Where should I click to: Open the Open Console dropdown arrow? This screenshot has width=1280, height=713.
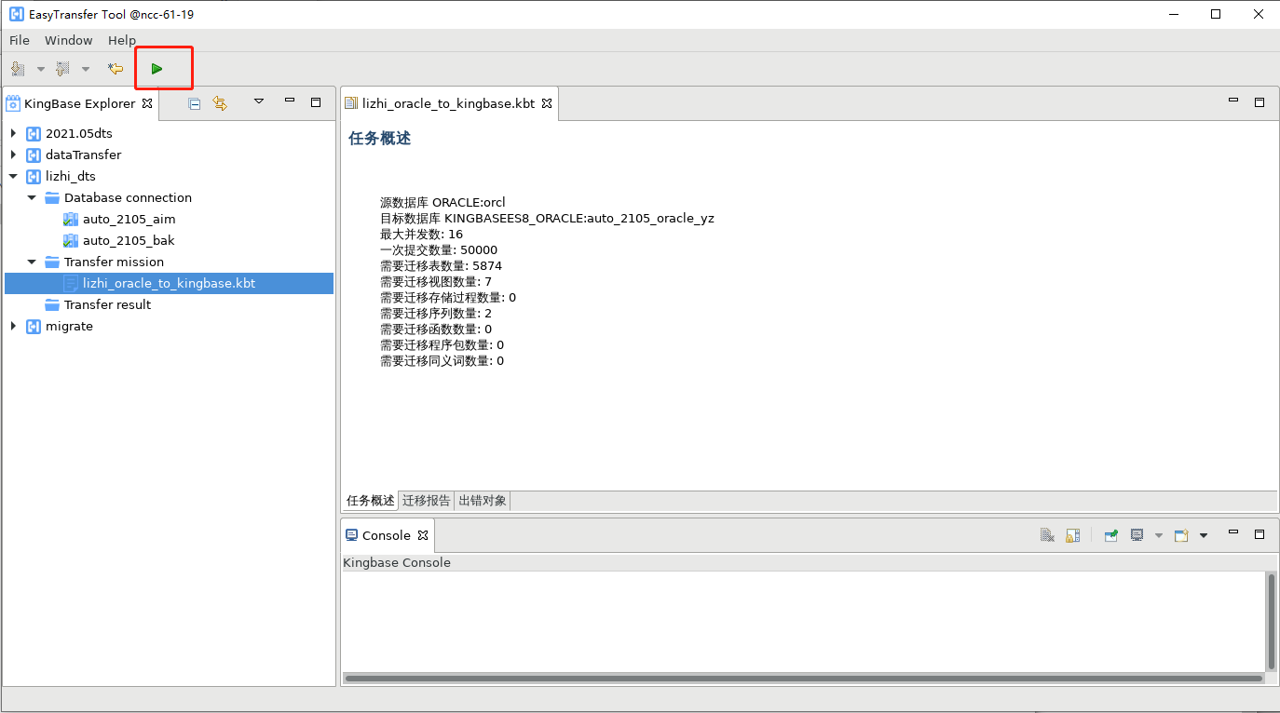coord(1204,535)
